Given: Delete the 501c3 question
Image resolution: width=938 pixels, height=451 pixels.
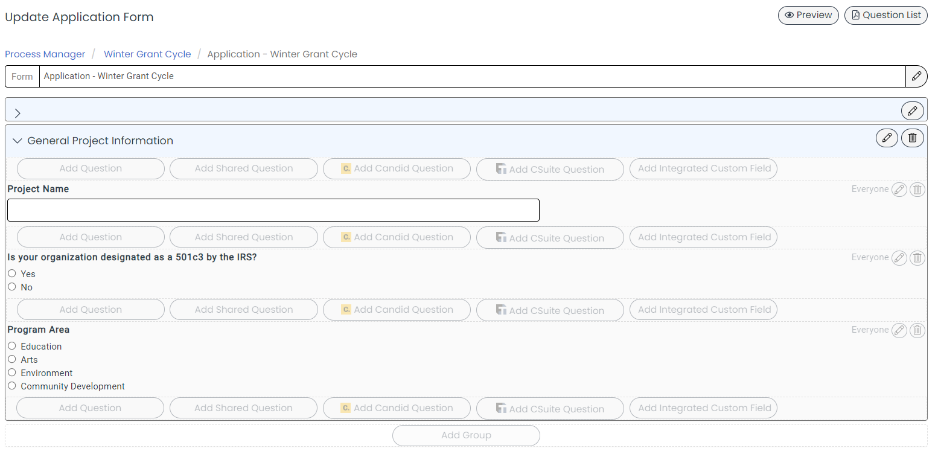Looking at the screenshot, I should (x=917, y=257).
